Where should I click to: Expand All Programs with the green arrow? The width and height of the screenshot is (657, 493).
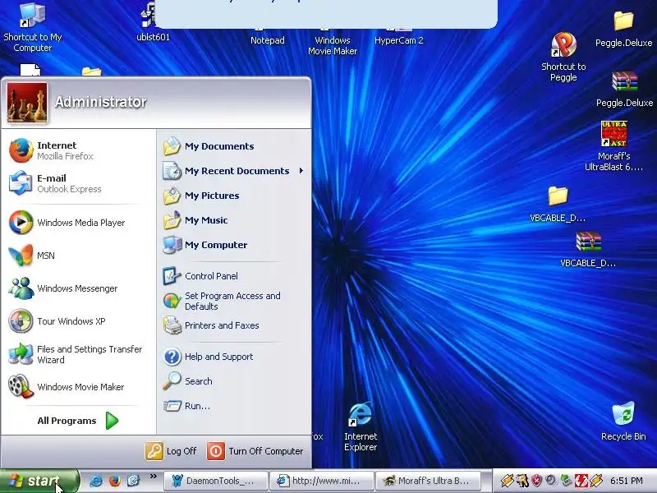click(78, 421)
